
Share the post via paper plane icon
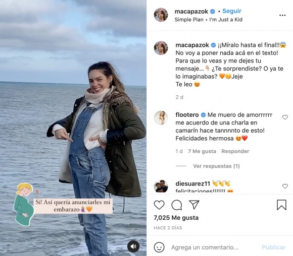click(194, 205)
